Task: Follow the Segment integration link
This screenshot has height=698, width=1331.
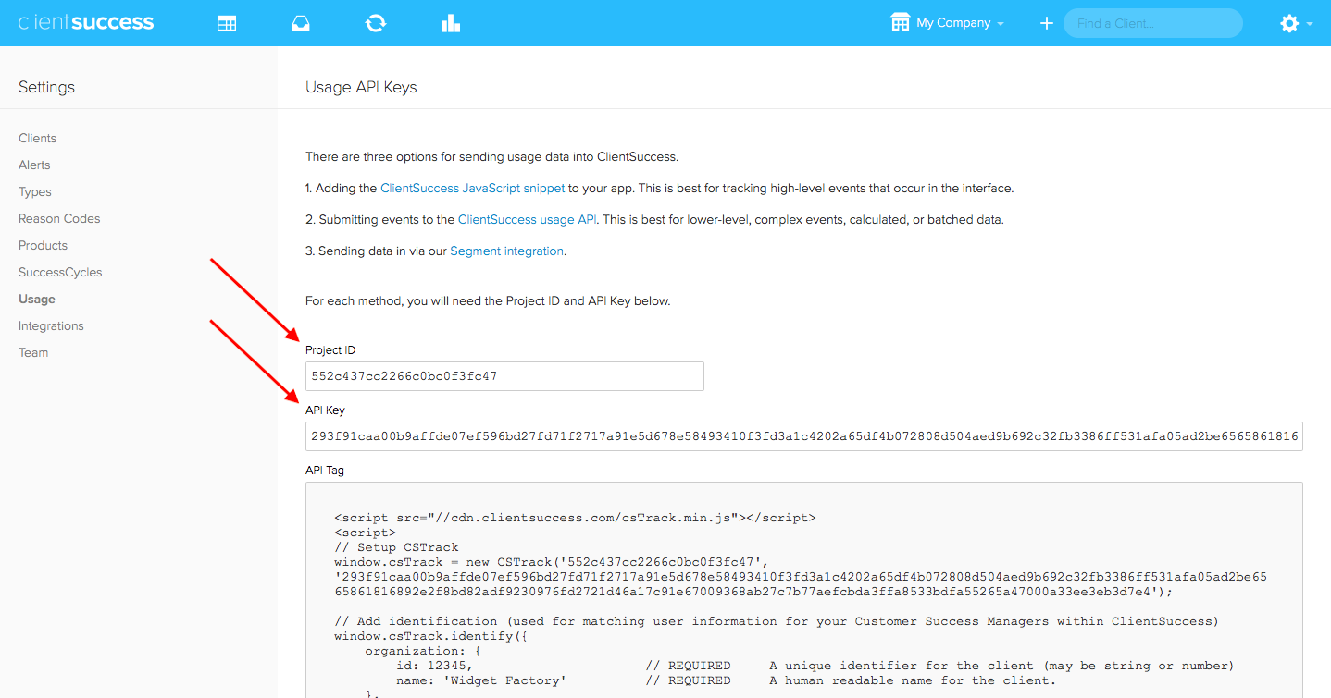Action: [x=506, y=251]
